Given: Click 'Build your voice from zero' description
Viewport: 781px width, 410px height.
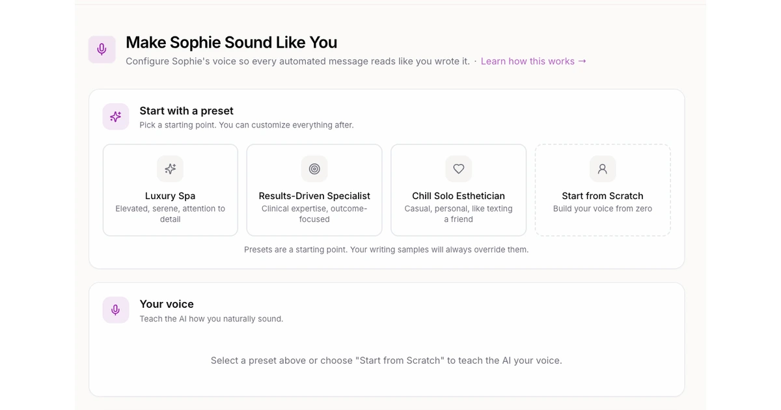Looking at the screenshot, I should click(603, 209).
